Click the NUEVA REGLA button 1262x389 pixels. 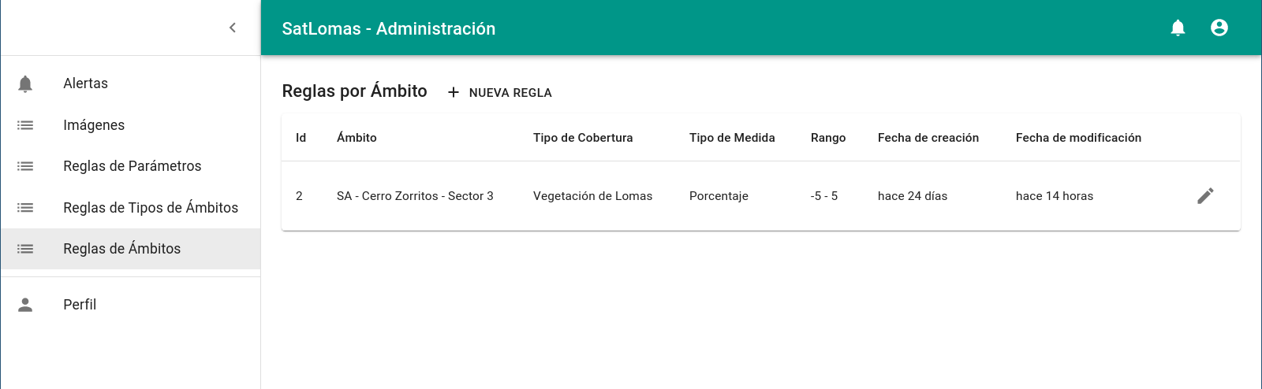(500, 92)
